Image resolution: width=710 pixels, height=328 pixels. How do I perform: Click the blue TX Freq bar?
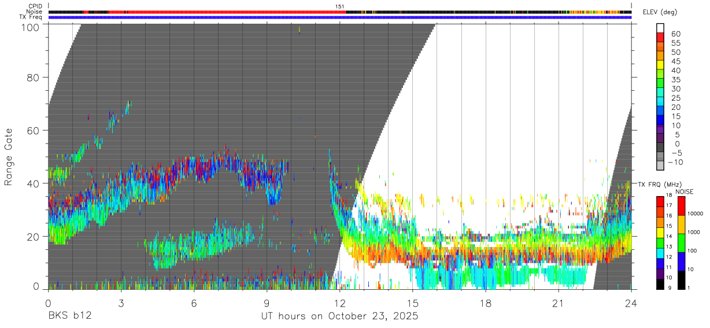click(340, 17)
